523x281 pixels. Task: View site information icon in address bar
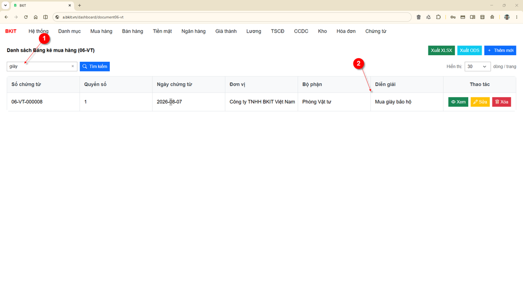[x=57, y=17]
